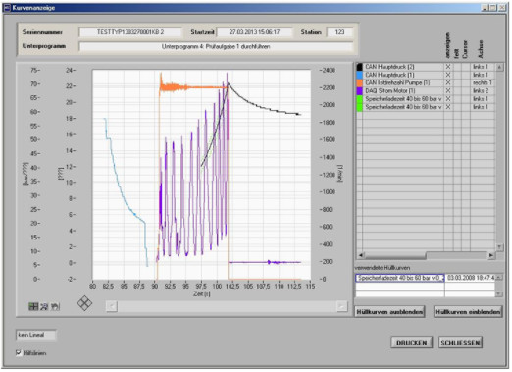The height and width of the screenshot is (372, 512).
Task: Toggle display of DAQ Strom Motor [1]
Action: click(x=448, y=90)
